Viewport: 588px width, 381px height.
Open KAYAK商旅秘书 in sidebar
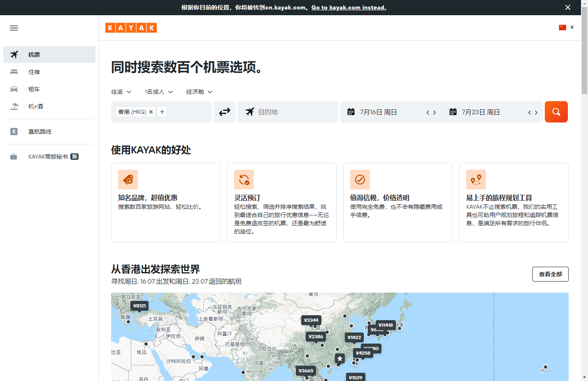pyautogui.click(x=49, y=157)
